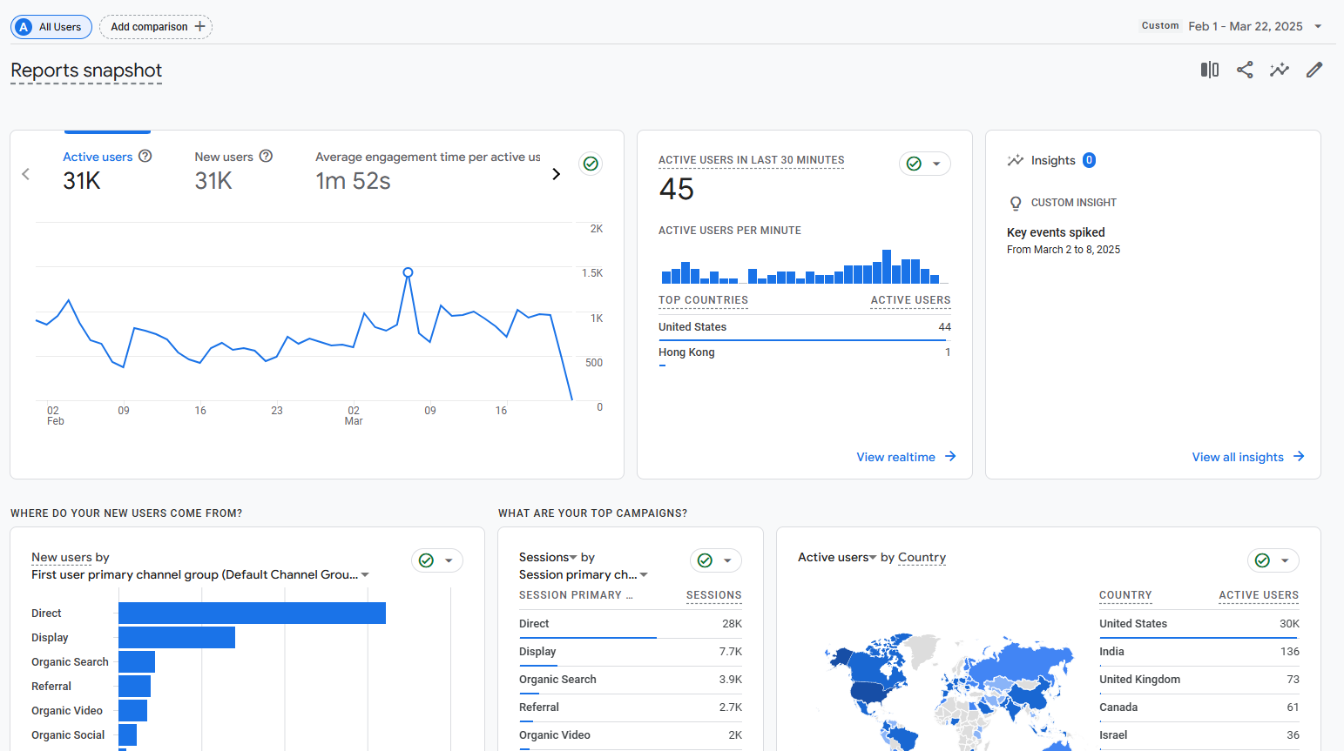1344x751 pixels.
Task: Click help icon next to Active users
Action: pos(145,156)
